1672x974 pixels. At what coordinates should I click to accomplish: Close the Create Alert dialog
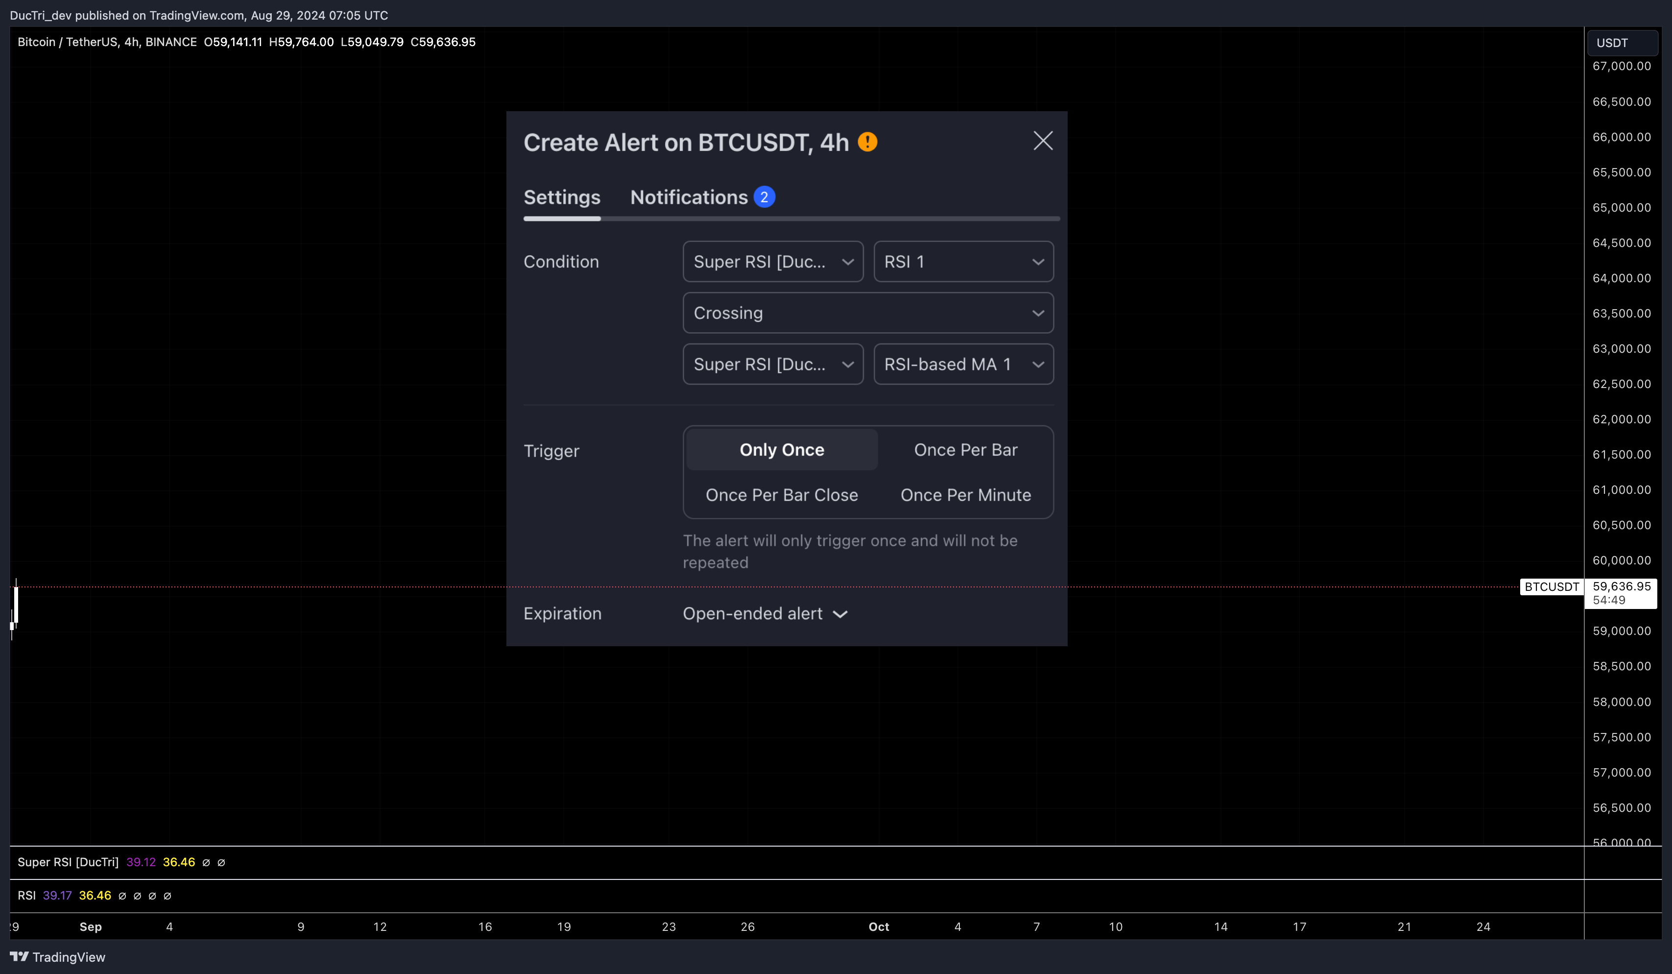tap(1043, 141)
